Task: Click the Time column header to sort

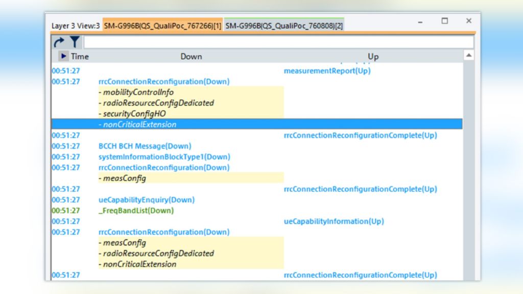Action: (x=80, y=56)
